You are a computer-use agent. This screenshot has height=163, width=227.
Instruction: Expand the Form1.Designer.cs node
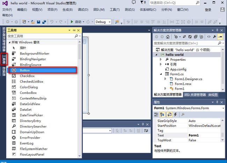(165, 79)
